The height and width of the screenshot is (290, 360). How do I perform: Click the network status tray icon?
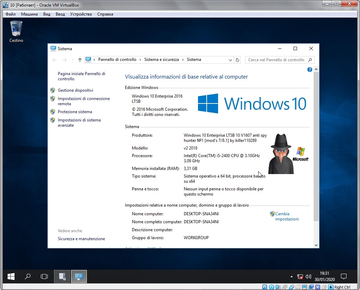point(300,277)
